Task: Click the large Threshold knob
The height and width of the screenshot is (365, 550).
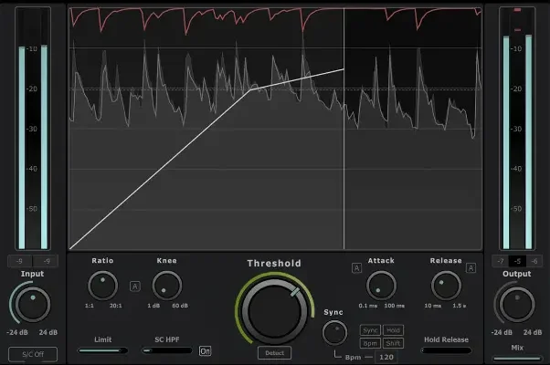Action: coord(274,308)
